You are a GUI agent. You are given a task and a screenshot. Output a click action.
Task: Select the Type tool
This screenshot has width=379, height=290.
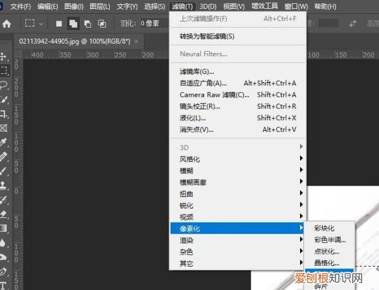click(x=3, y=285)
